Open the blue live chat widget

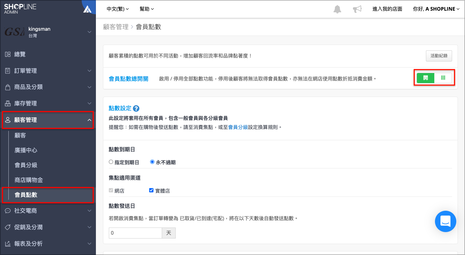(445, 221)
